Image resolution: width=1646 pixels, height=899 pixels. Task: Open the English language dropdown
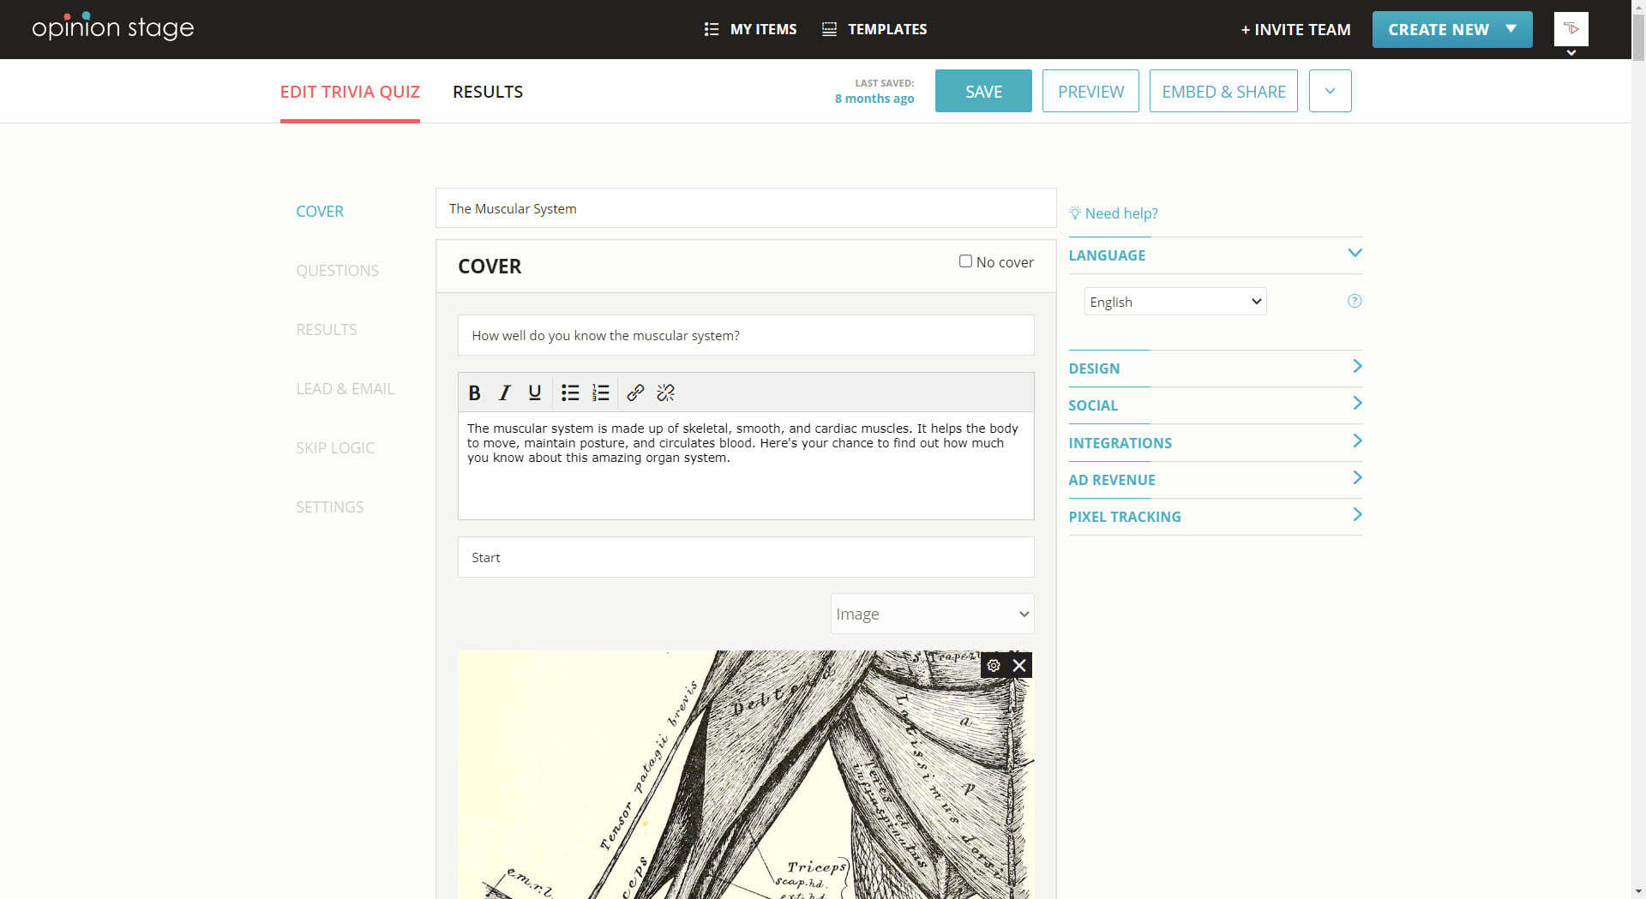pyautogui.click(x=1174, y=302)
